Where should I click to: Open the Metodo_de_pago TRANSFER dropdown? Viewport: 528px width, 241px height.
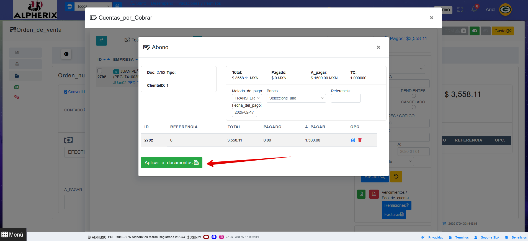(247, 98)
